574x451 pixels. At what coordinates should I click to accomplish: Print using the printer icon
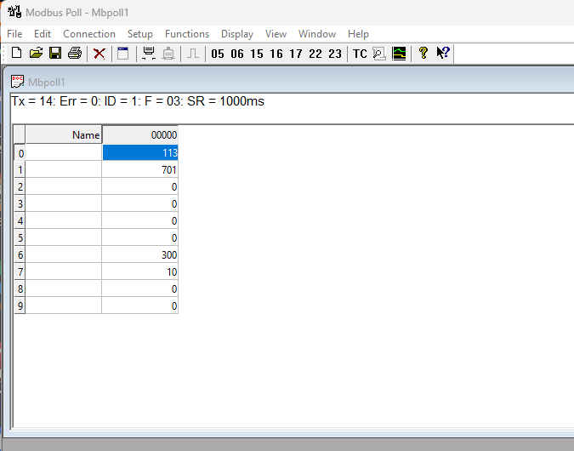click(x=75, y=53)
